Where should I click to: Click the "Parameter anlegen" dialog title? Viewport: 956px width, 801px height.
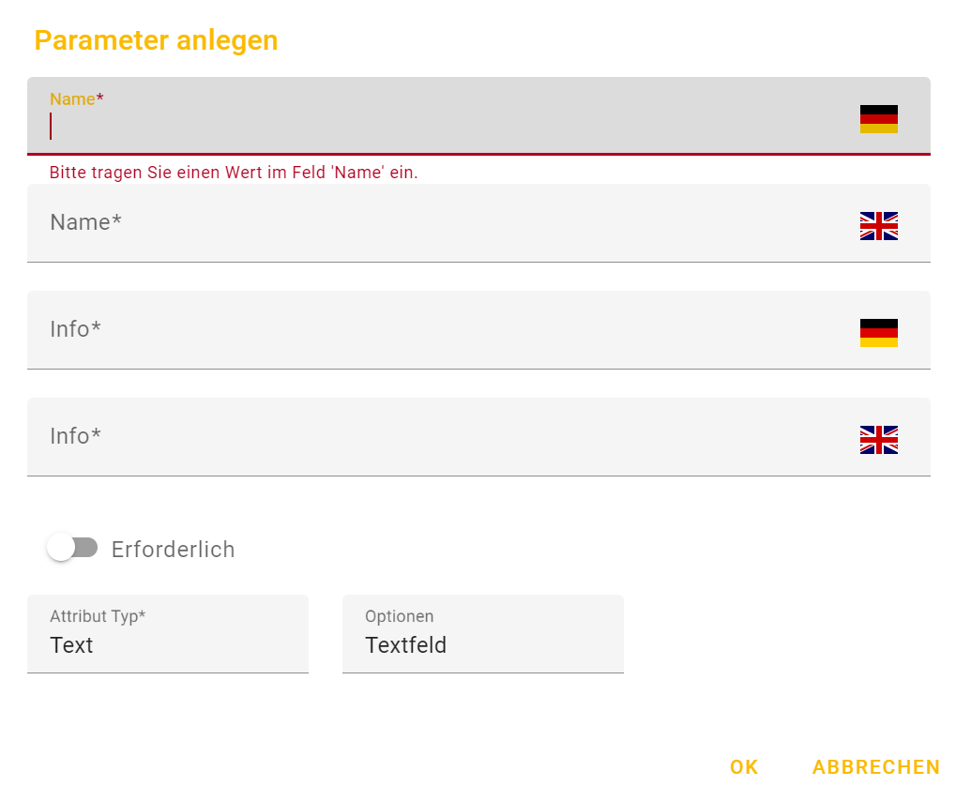tap(156, 40)
